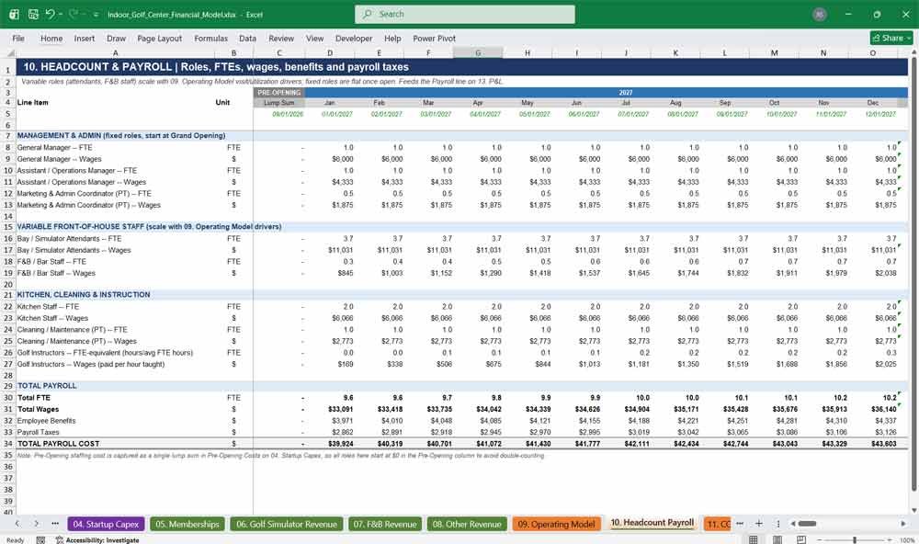Click horizontal scrollbar right arrow
The width and height of the screenshot is (919, 544).
(903, 524)
